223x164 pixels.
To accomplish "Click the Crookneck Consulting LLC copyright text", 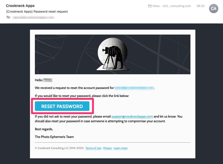I will pyautogui.click(x=59, y=148).
